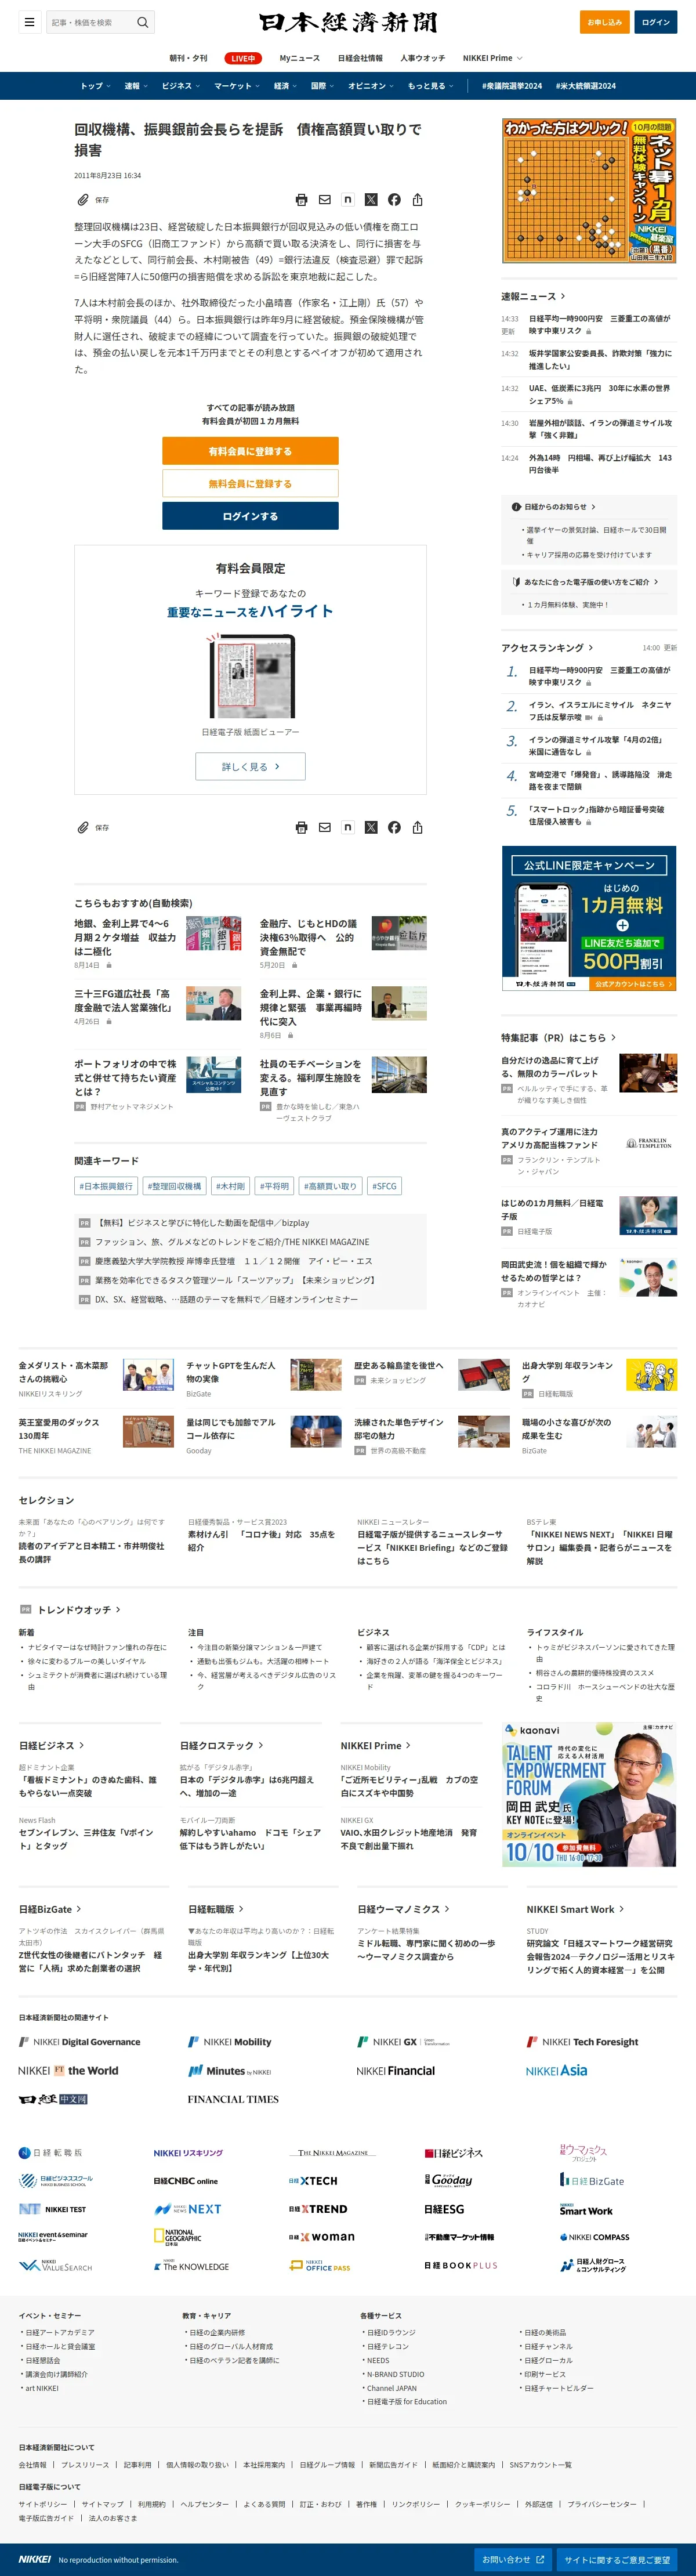The height and width of the screenshot is (2576, 696).
Task: Expand the トップ navigation dropdown
Action: point(95,86)
